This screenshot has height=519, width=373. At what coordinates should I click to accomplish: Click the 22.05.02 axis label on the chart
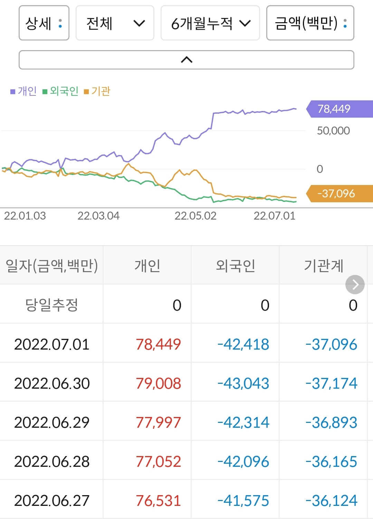click(194, 216)
